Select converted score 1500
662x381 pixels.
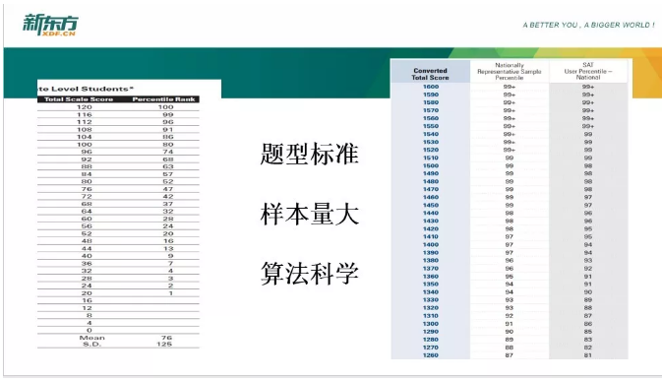(x=431, y=165)
